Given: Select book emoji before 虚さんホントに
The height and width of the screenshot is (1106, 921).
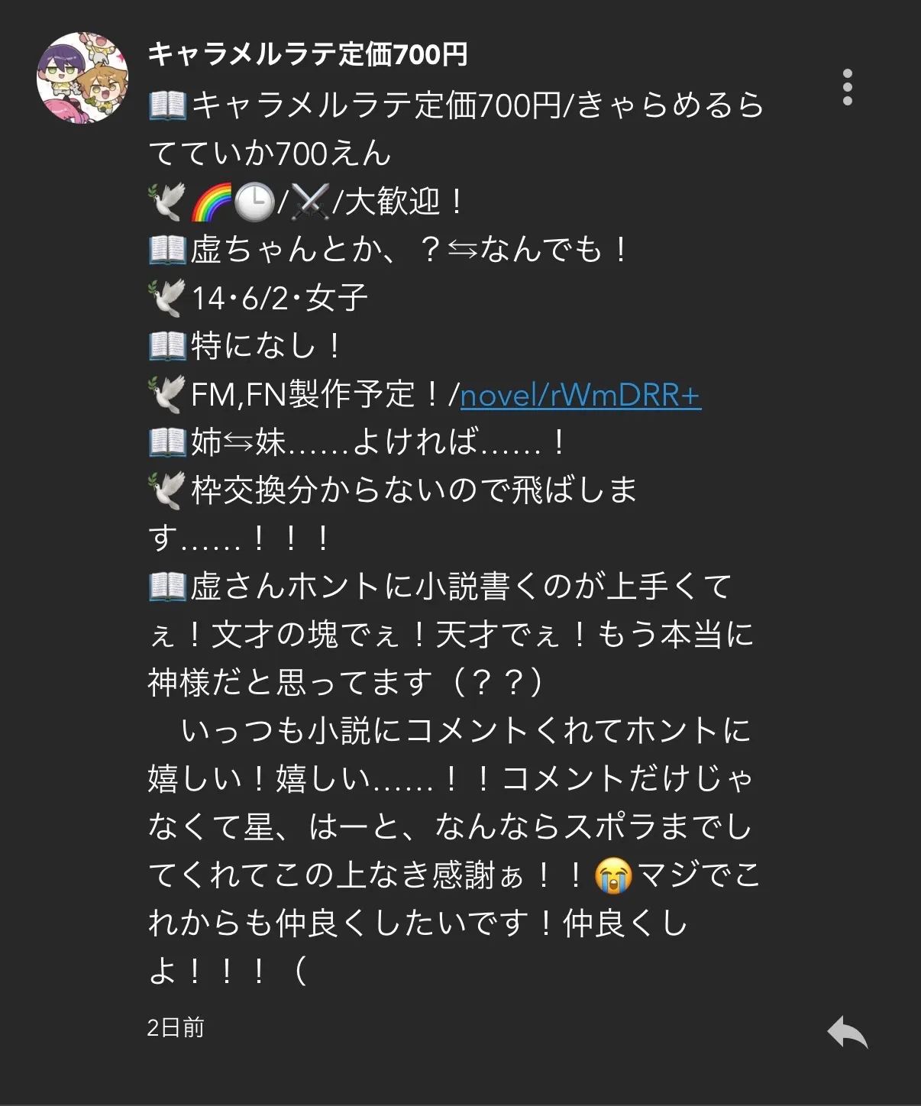Looking at the screenshot, I should coord(167,587).
